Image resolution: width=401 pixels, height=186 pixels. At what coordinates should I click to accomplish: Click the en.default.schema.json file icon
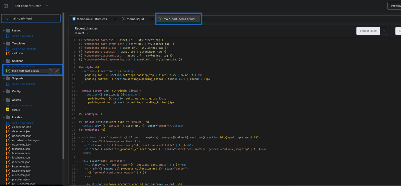pyautogui.click(x=8, y=140)
